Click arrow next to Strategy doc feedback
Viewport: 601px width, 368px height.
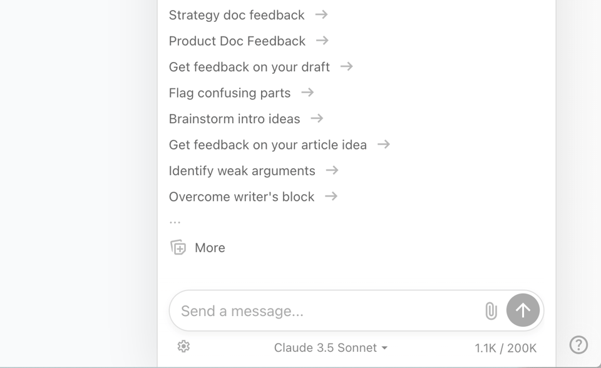321,14
